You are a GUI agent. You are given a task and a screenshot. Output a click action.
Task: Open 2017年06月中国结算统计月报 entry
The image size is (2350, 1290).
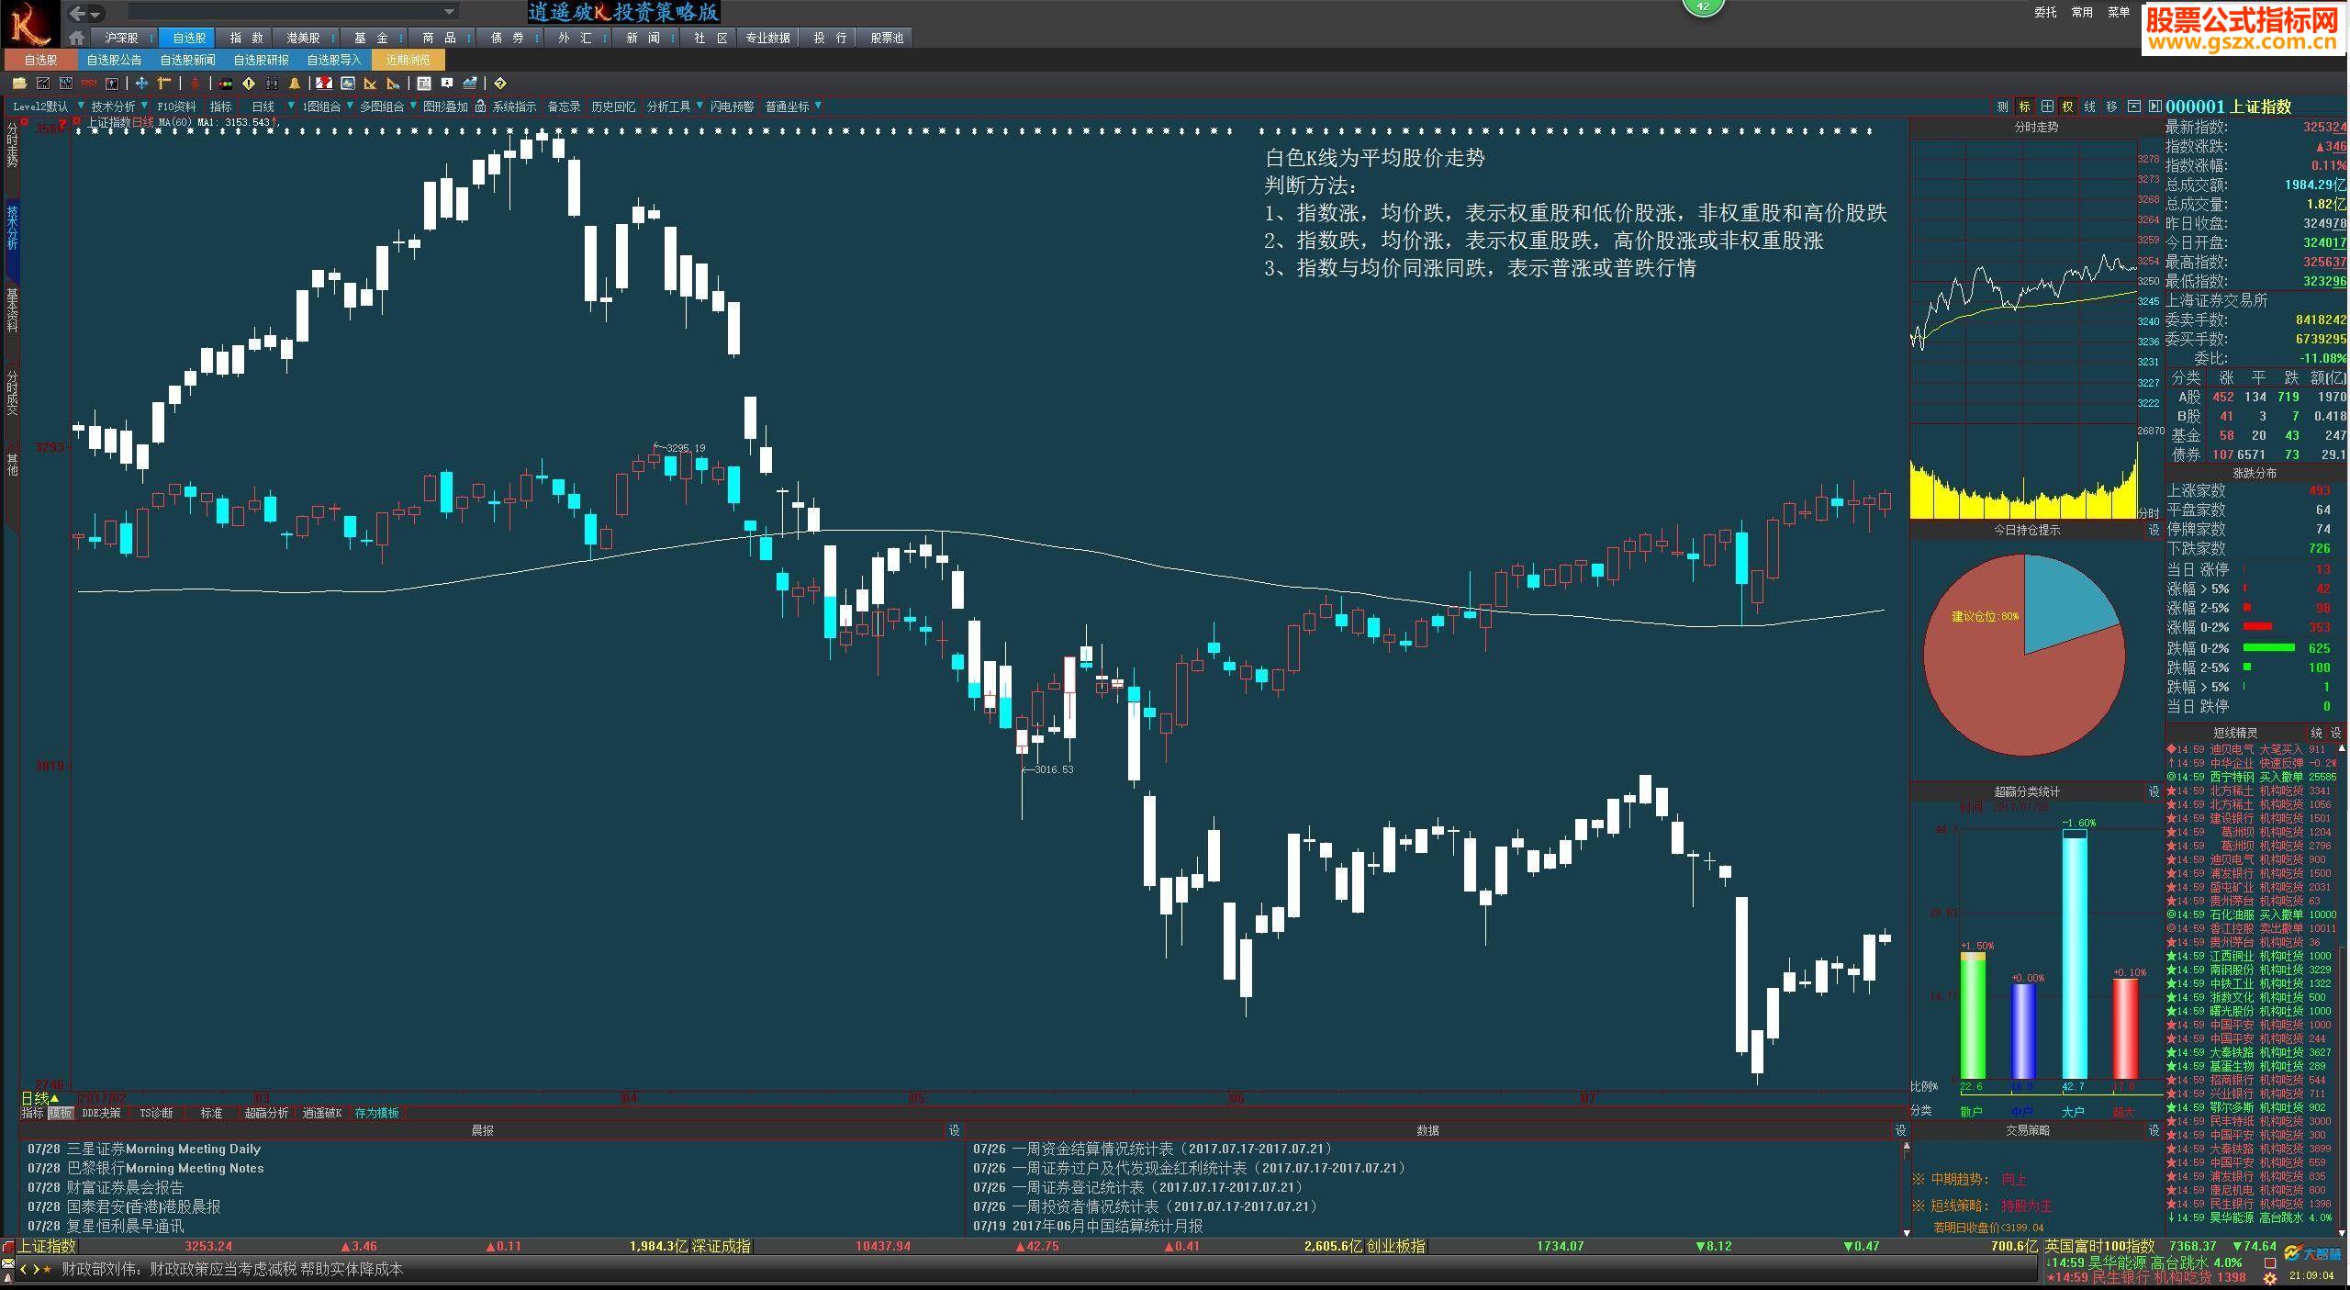point(1088,1226)
